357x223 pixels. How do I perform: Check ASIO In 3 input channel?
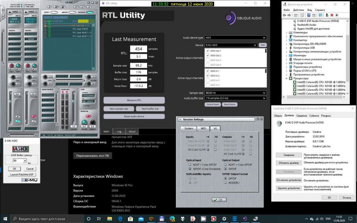click(x=208, y=80)
